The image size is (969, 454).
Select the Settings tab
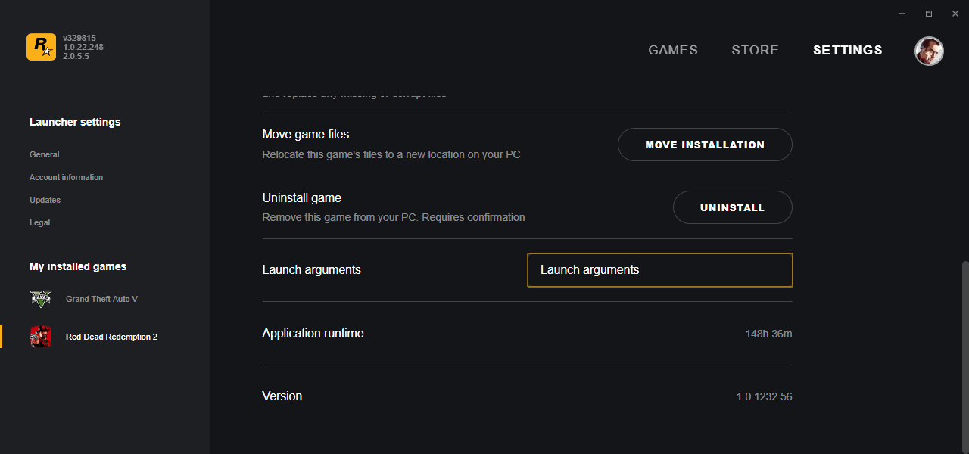pos(848,50)
